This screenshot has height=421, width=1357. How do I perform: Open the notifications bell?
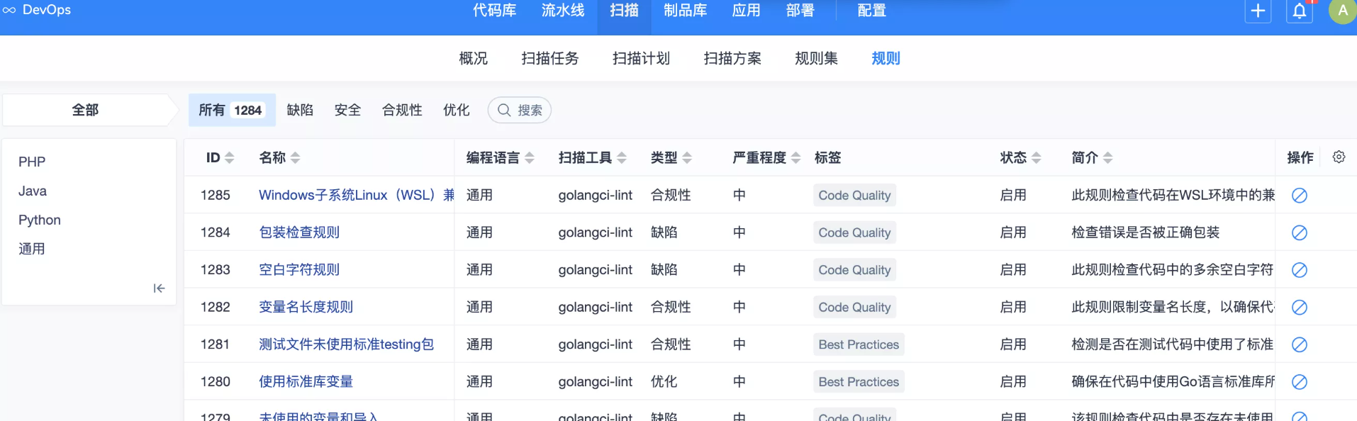click(x=1299, y=11)
